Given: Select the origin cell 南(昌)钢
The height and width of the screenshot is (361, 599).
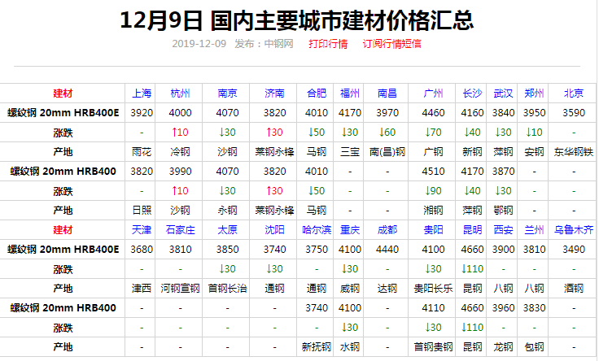Looking at the screenshot, I should pos(387,152).
